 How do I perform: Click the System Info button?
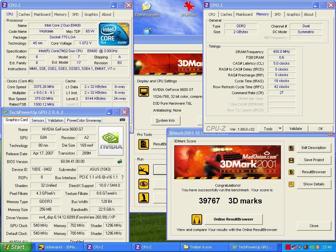pyautogui.click(x=165, y=120)
